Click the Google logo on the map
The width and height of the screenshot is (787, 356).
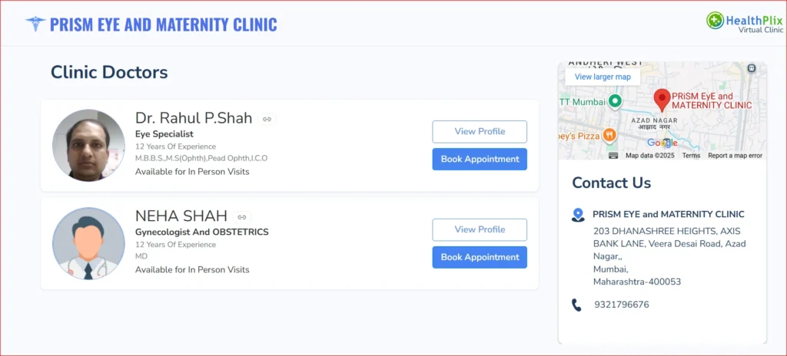point(662,143)
